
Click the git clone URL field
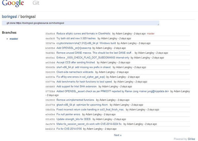coord(81,23)
